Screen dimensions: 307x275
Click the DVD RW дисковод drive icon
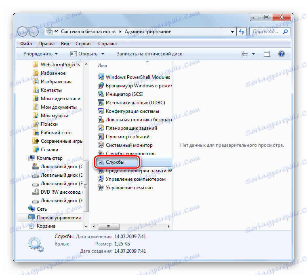coord(36,192)
